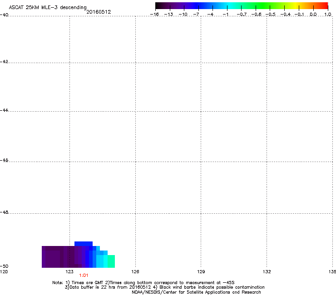This screenshot has width=336, height=295.
Task: Click the red 1:01 pass time label
Action: click(84, 275)
